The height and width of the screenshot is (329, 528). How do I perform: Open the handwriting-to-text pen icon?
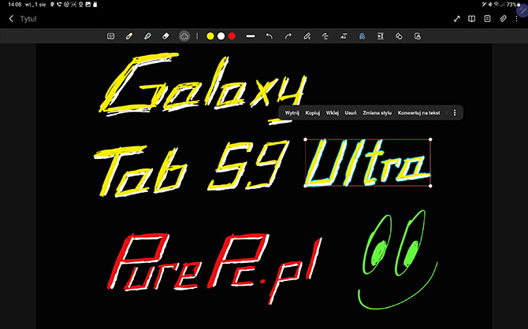307,36
